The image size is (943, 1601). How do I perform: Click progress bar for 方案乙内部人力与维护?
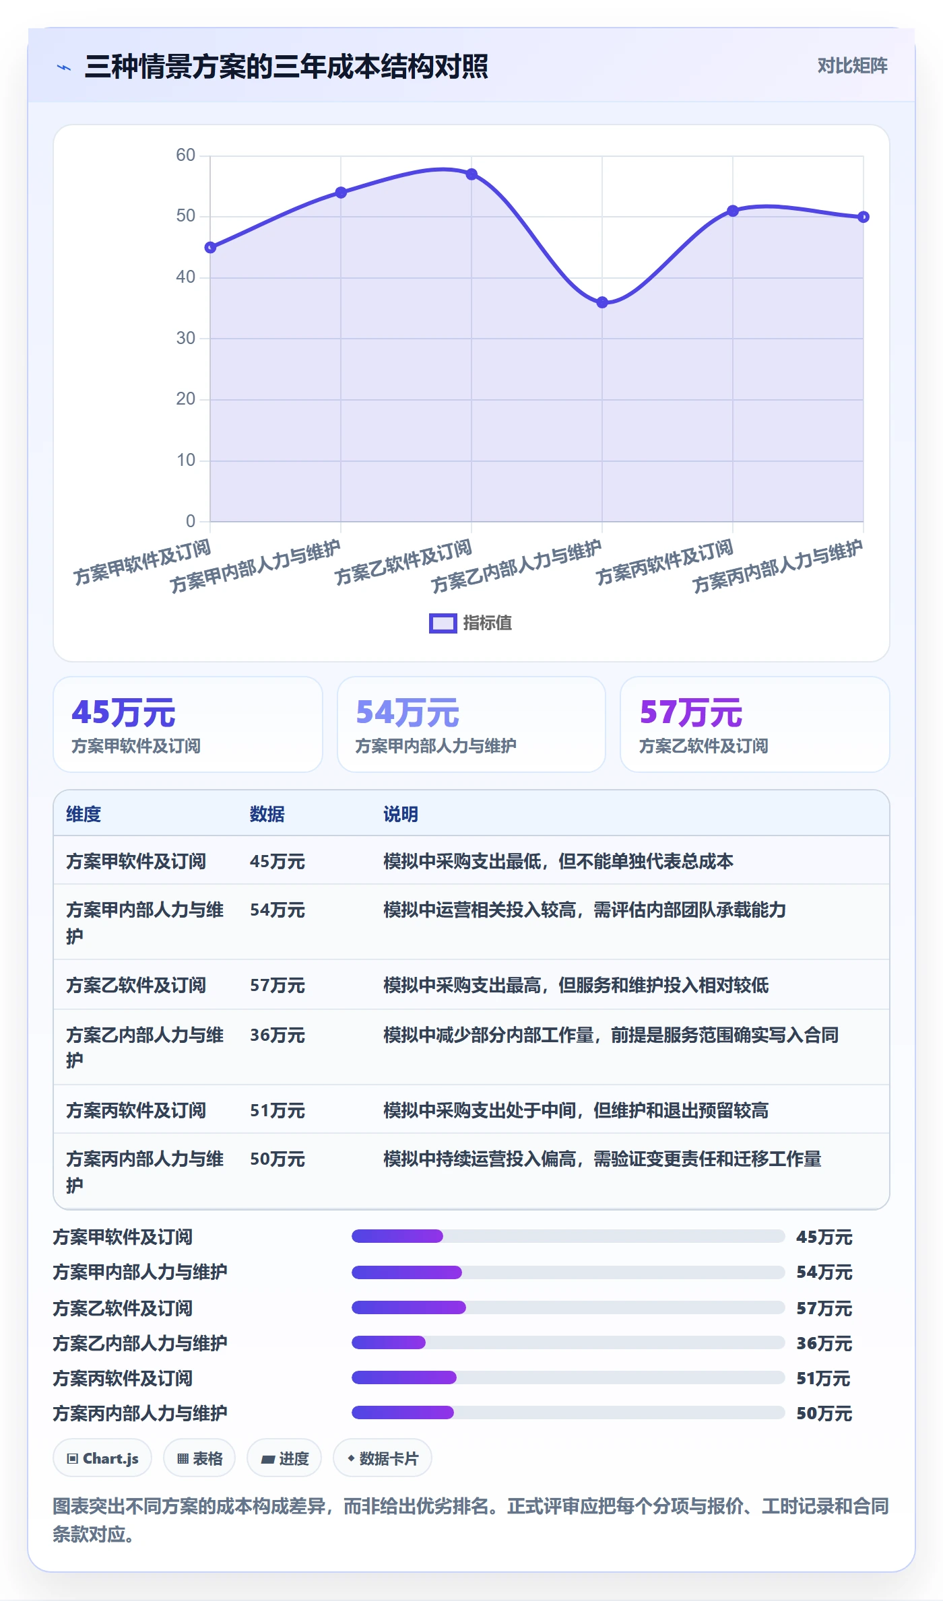tap(568, 1342)
